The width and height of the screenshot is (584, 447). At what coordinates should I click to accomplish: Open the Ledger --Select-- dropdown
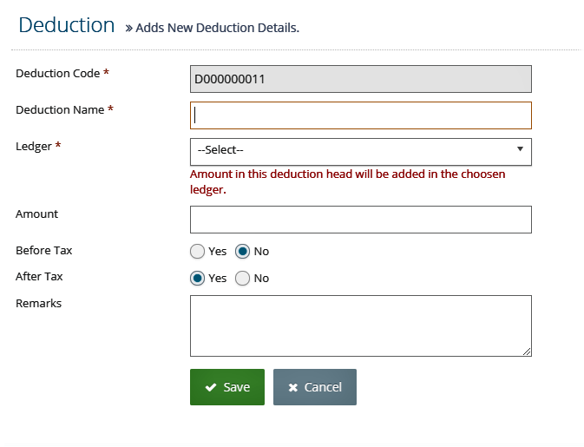[360, 152]
